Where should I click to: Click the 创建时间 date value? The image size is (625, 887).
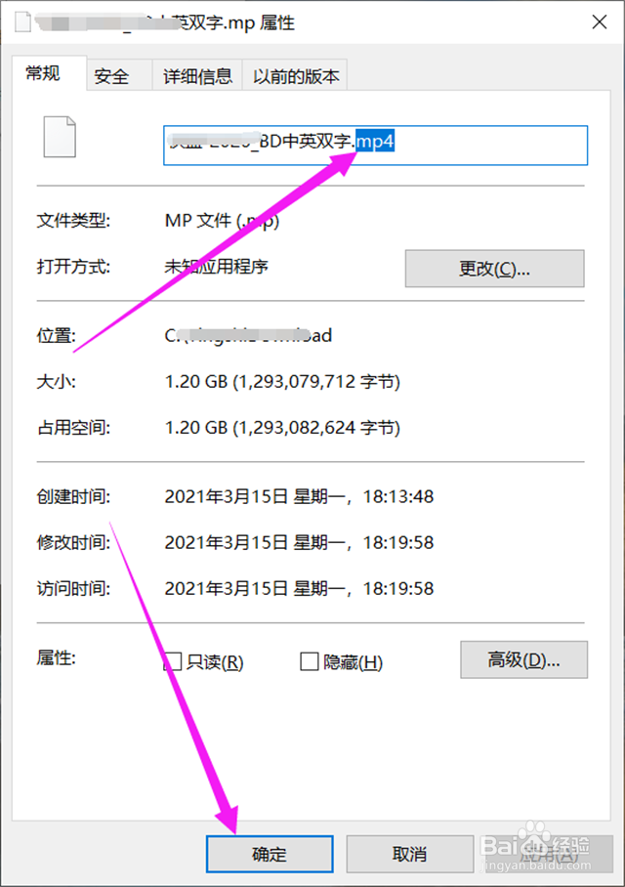[299, 496]
